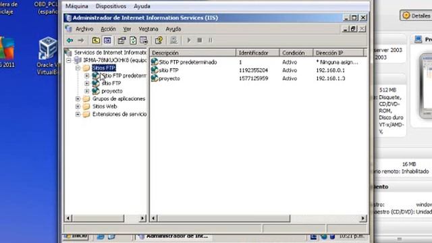Collapse the Sitios FTP folder
The width and height of the screenshot is (432, 243).
click(x=78, y=67)
